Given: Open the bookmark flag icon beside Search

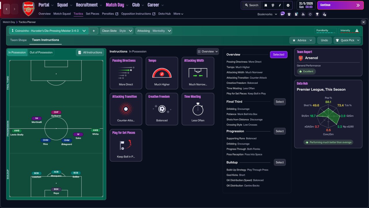Looking at the screenshot, I should coord(266,5).
